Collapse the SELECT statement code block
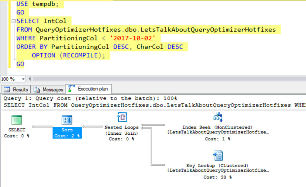This screenshot has width=306, height=187. [x=13, y=21]
